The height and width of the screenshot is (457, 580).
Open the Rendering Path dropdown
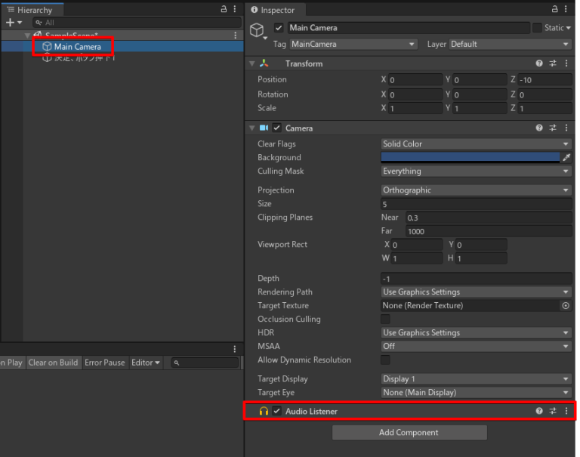[x=477, y=292]
